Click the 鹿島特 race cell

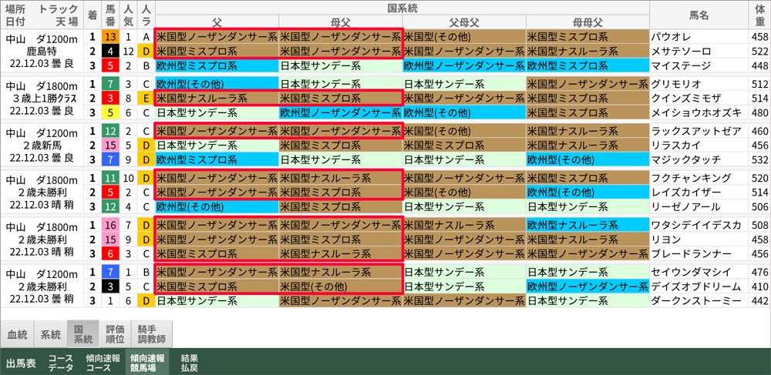[42, 51]
